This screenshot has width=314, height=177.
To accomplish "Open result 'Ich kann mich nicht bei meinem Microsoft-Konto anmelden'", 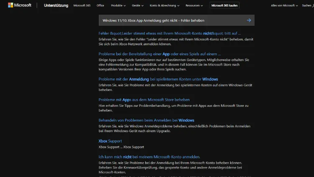I will 149,157.
